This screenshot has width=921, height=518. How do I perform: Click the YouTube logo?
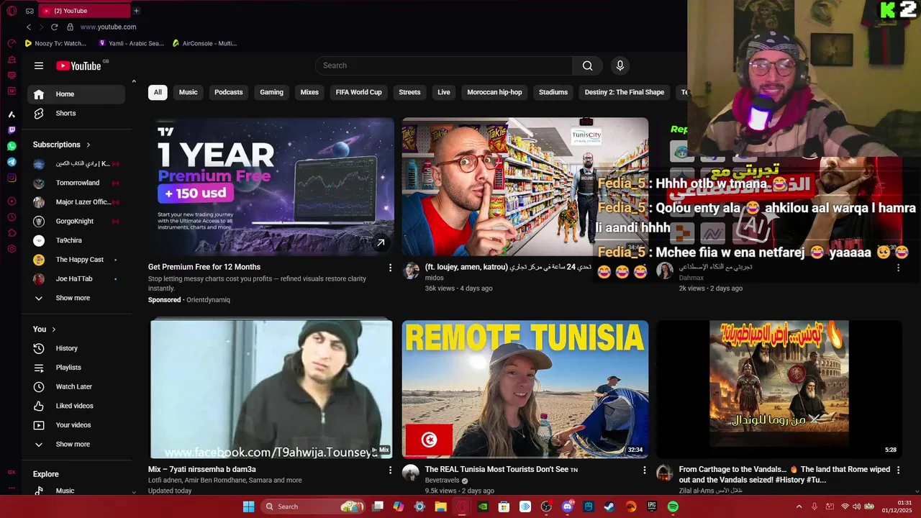click(x=79, y=65)
